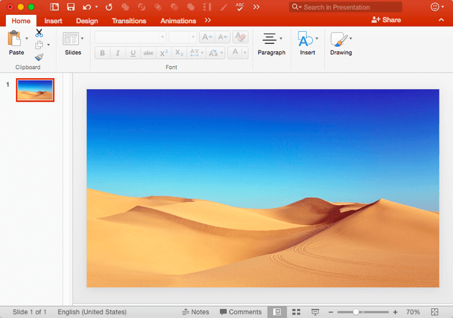
Task: Click the Undo arrow icon
Action: pyautogui.click(x=87, y=7)
